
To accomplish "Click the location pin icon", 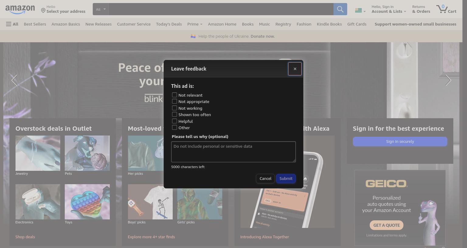I will (43, 11).
